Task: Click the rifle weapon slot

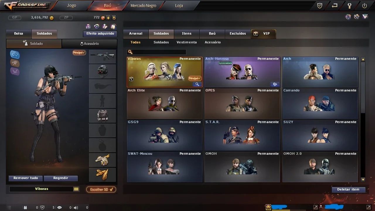Action: pyautogui.click(x=102, y=56)
